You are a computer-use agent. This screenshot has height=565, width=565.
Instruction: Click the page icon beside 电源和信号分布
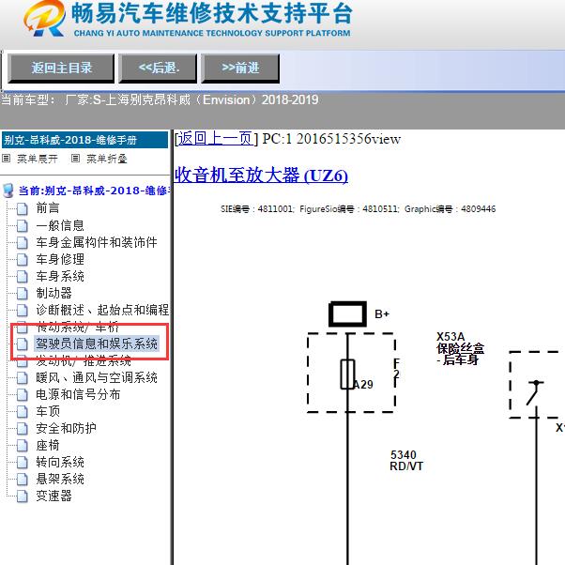click(x=23, y=395)
